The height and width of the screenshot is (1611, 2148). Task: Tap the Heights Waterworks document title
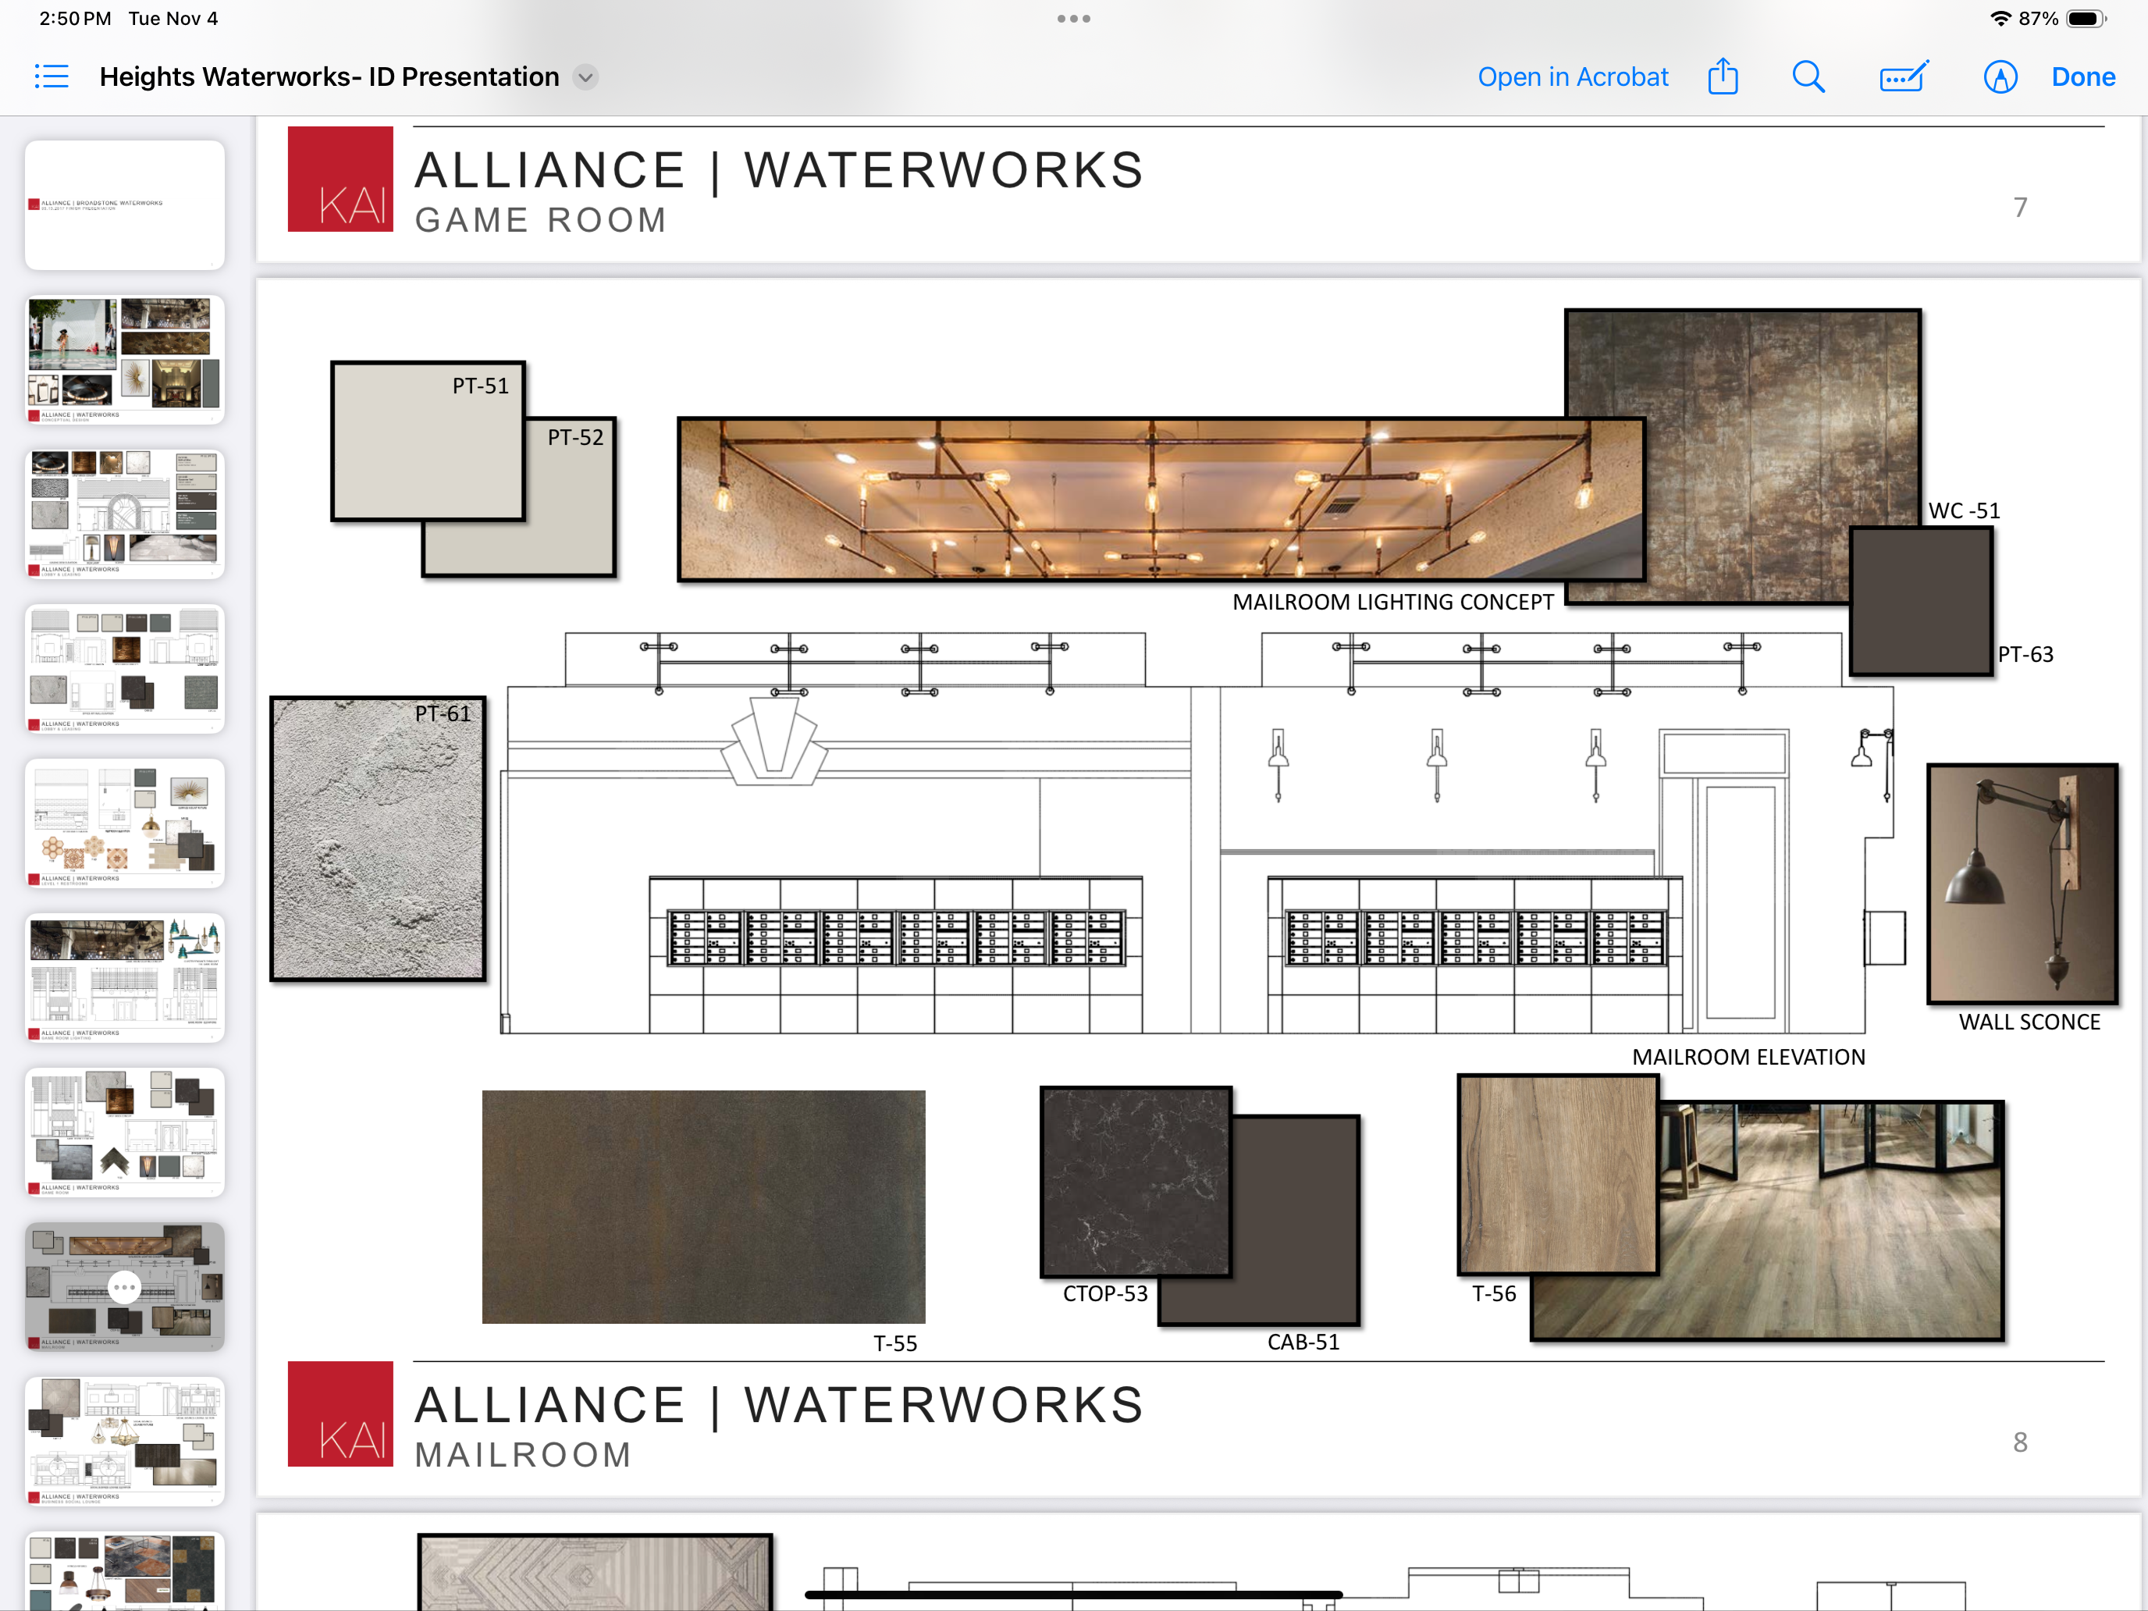329,76
